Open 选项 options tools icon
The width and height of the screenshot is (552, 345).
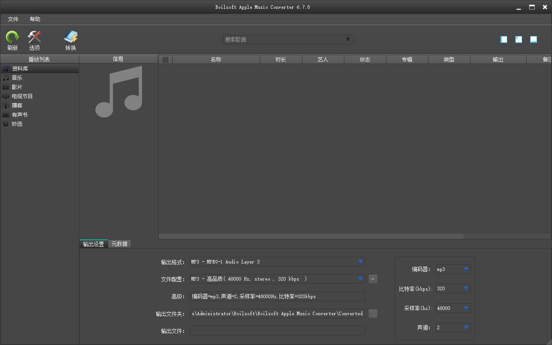click(34, 37)
